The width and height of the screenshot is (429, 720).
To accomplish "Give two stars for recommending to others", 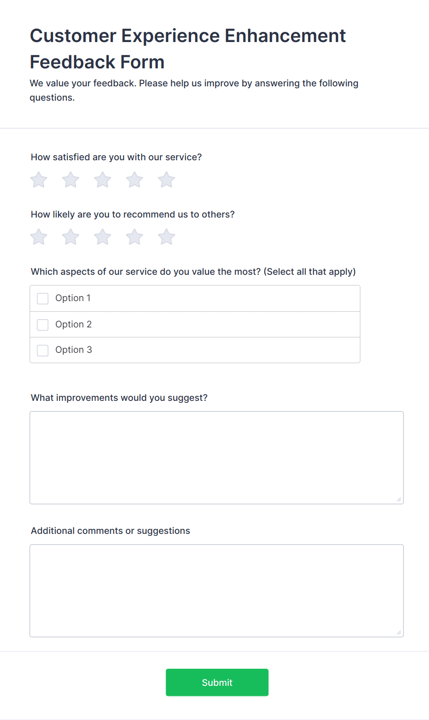I will (x=70, y=236).
